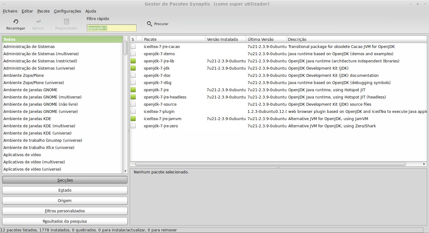Click the right arrow of the horizontal scrollbar
Image resolution: width=429 pixels, height=233 pixels.
pyautogui.click(x=425, y=164)
